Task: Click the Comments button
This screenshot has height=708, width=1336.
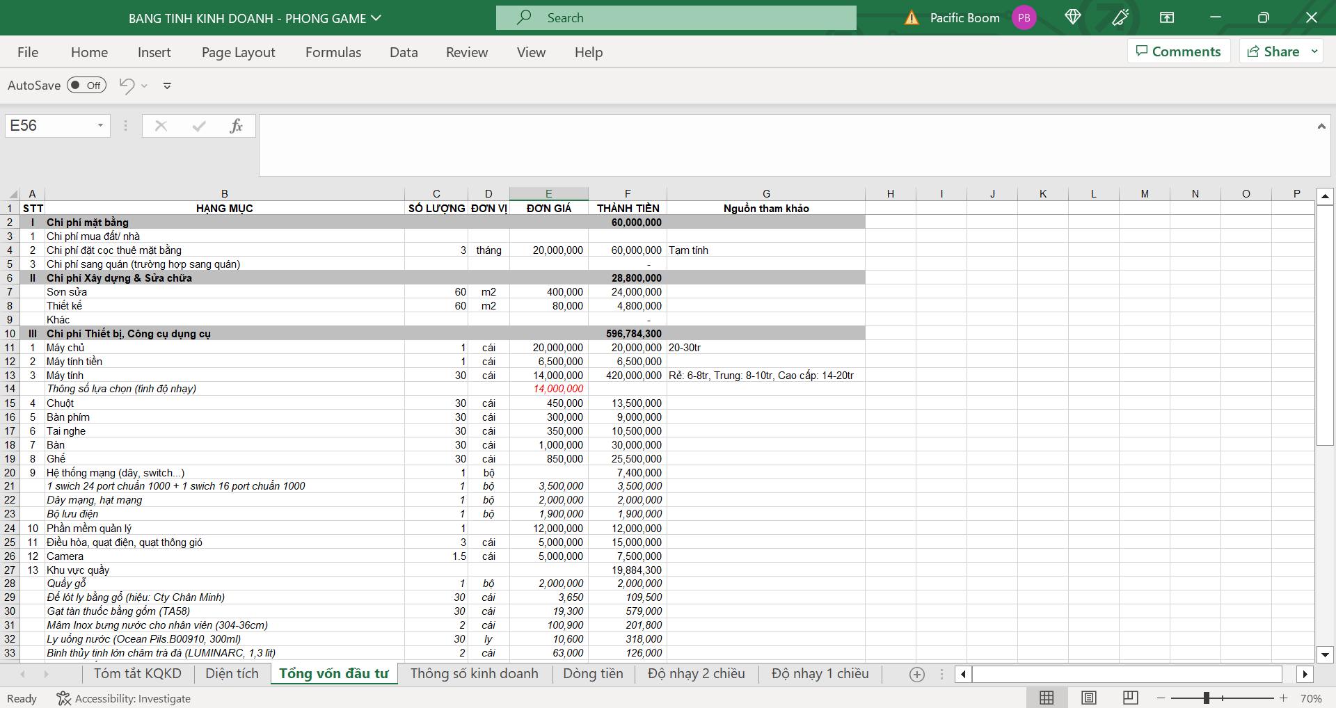Action: [x=1178, y=51]
